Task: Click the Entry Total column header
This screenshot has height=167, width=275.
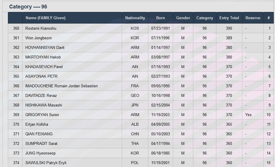Action: (x=229, y=18)
